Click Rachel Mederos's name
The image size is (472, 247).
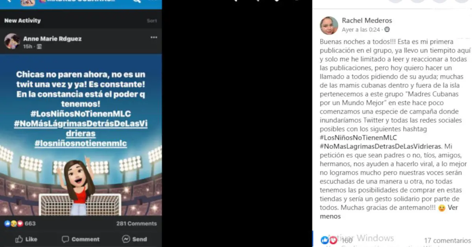(367, 20)
